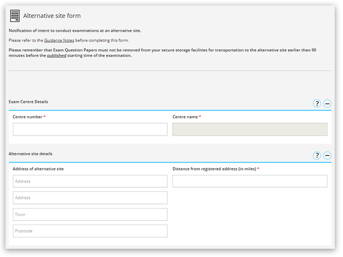Image resolution: width=343 pixels, height=257 pixels.
Task: Click the first Address line field
Action: coord(90,181)
